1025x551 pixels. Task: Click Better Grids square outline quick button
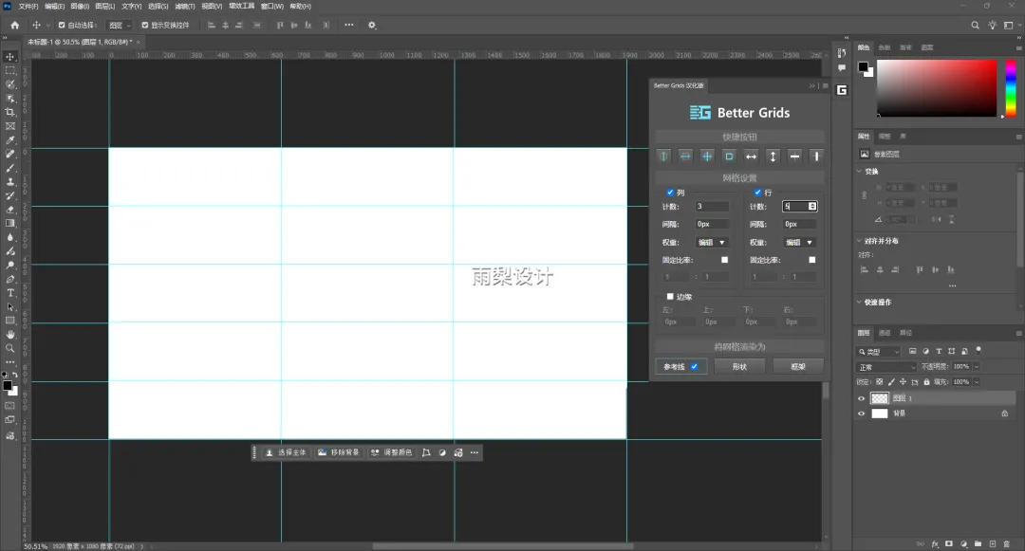click(x=729, y=156)
